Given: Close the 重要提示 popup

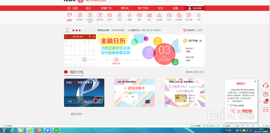Looking at the screenshot, I should (255, 81).
